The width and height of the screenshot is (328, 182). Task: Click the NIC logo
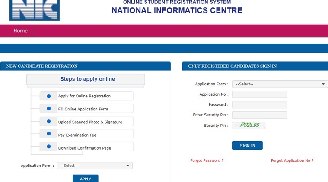click(x=34, y=10)
